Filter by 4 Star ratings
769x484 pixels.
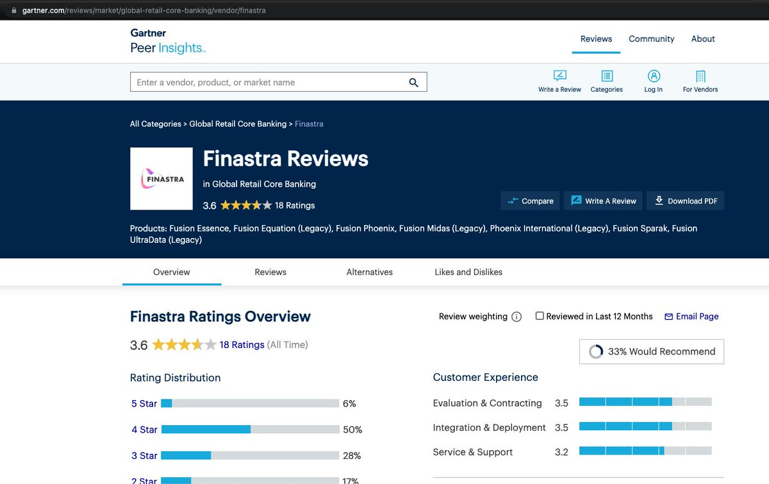tap(144, 430)
